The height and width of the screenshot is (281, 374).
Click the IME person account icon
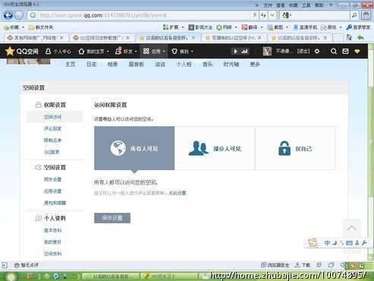tap(357, 243)
